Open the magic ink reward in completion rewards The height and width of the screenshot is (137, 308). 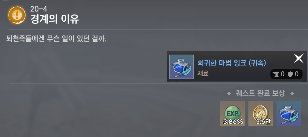(288, 114)
